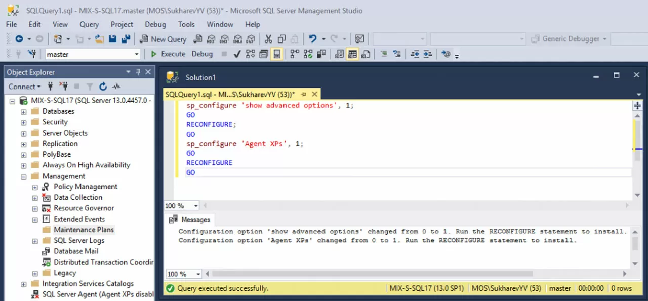This screenshot has width=648, height=301.
Task: Pin the Object Explorer panel with auto-hide
Action: coord(138,72)
